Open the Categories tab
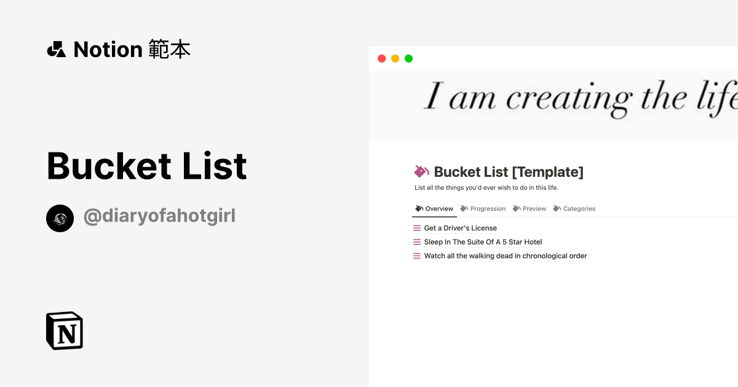Image resolution: width=738 pixels, height=387 pixels. (x=578, y=208)
